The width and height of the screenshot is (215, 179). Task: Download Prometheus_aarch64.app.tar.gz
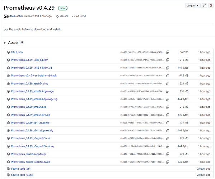point(29,154)
